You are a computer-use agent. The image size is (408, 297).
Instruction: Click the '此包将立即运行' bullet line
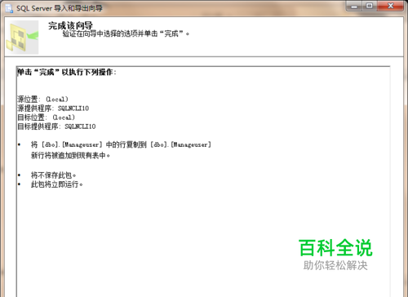click(x=56, y=184)
